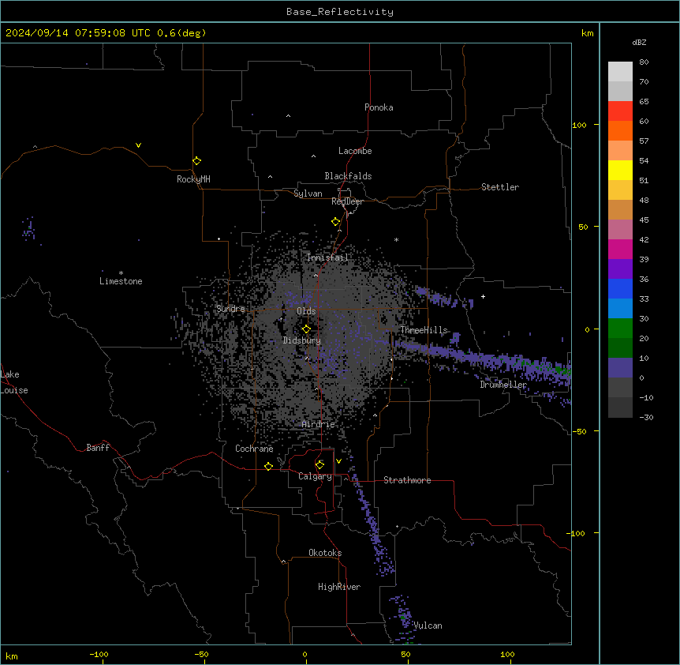This screenshot has height=665, width=680.
Task: Click the Base_Reflectivity title text
Action: [340, 12]
